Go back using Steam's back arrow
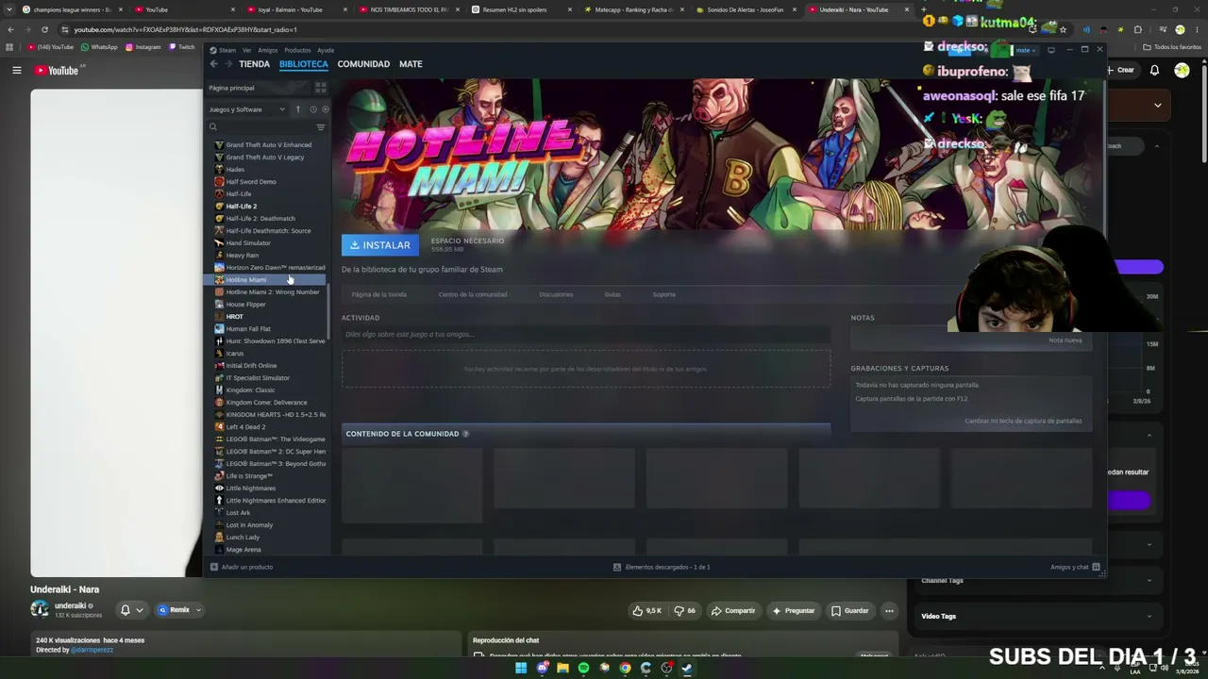1208x679 pixels. [x=214, y=64]
